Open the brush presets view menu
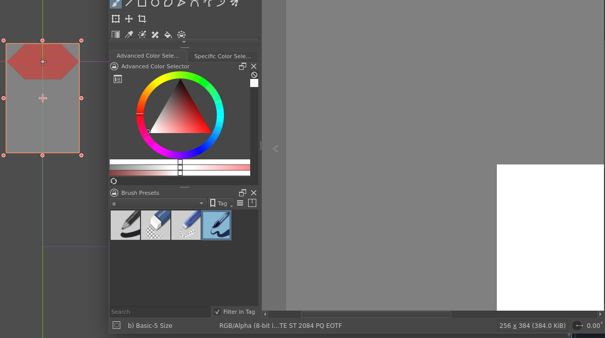 [240, 203]
